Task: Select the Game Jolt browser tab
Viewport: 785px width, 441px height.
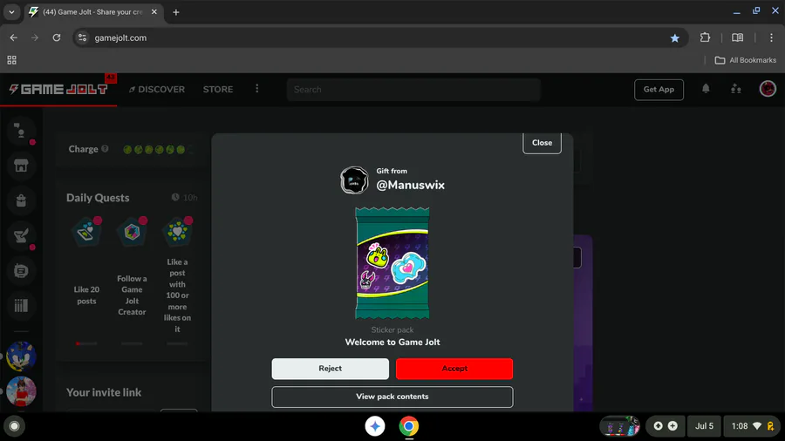Action: click(93, 12)
